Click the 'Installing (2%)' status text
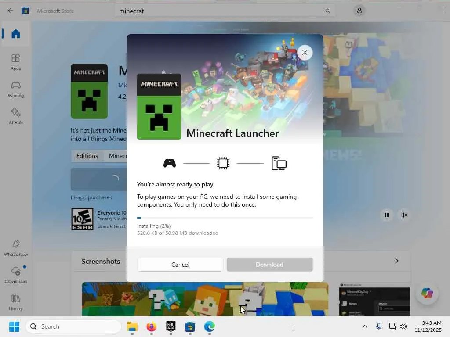This screenshot has width=450, height=337. click(x=154, y=226)
